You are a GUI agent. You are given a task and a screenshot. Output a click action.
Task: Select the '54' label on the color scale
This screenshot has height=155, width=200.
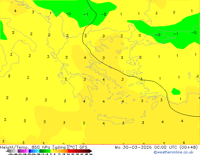[x=91, y=154]
